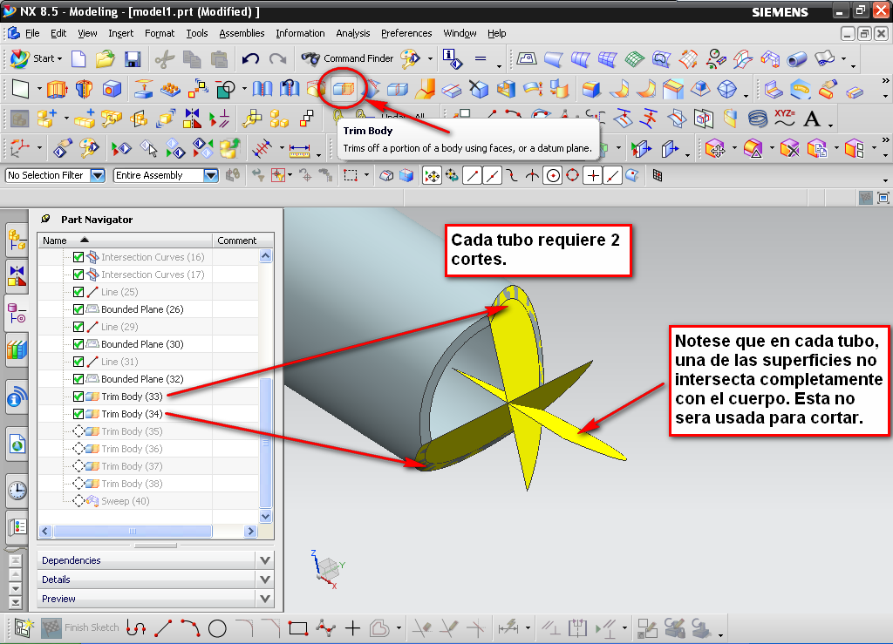Open the Command Finder
Screen dimensions: 893x644
tap(347, 58)
